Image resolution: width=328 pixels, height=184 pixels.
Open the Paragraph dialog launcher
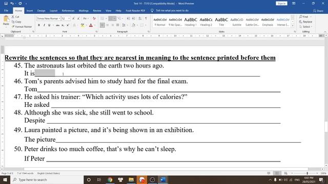(149, 32)
